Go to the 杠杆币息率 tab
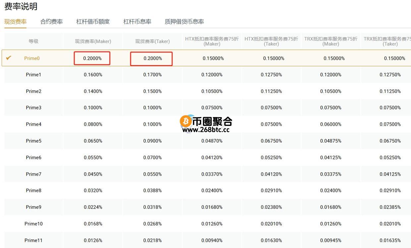The width and height of the screenshot is (411, 248). click(x=137, y=21)
